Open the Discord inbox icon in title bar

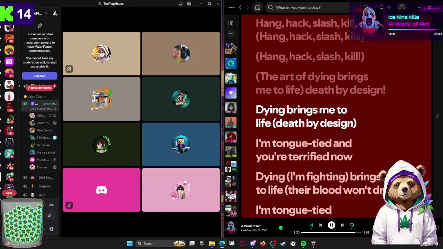181,3
